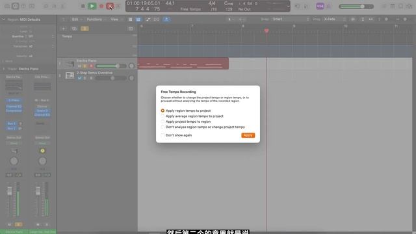Click the Compressor plugin slot

[14, 110]
